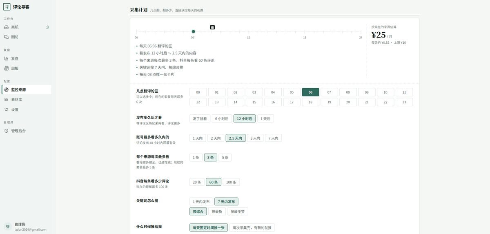This screenshot has width=490, height=234.
Task: Click the ¥25 monthly estimate
Action: (x=379, y=35)
